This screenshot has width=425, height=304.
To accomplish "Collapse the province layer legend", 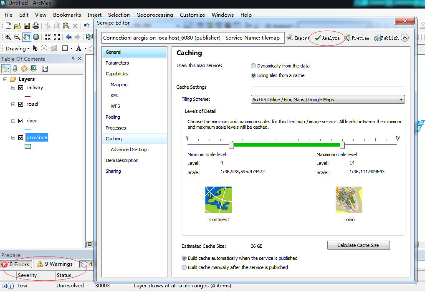I will point(13,138).
